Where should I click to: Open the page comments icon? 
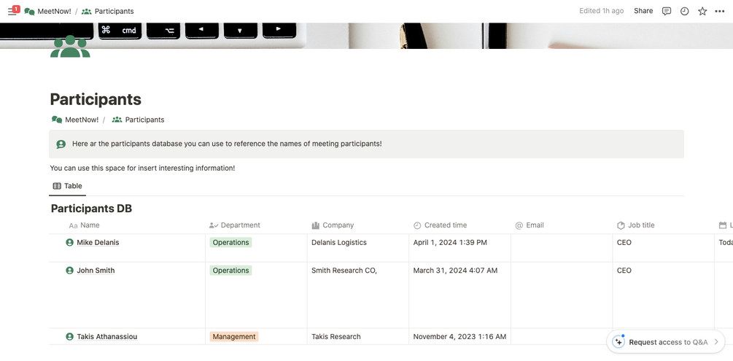tap(666, 11)
